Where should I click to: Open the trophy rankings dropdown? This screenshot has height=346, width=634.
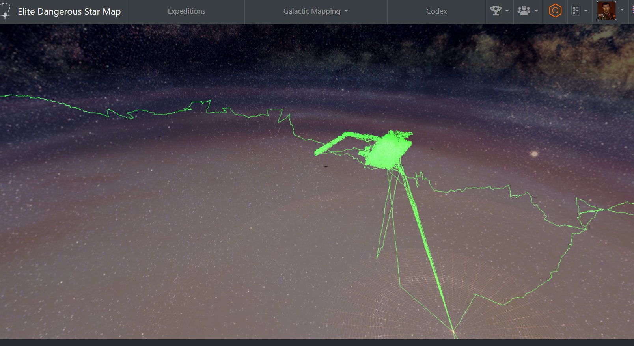point(500,11)
